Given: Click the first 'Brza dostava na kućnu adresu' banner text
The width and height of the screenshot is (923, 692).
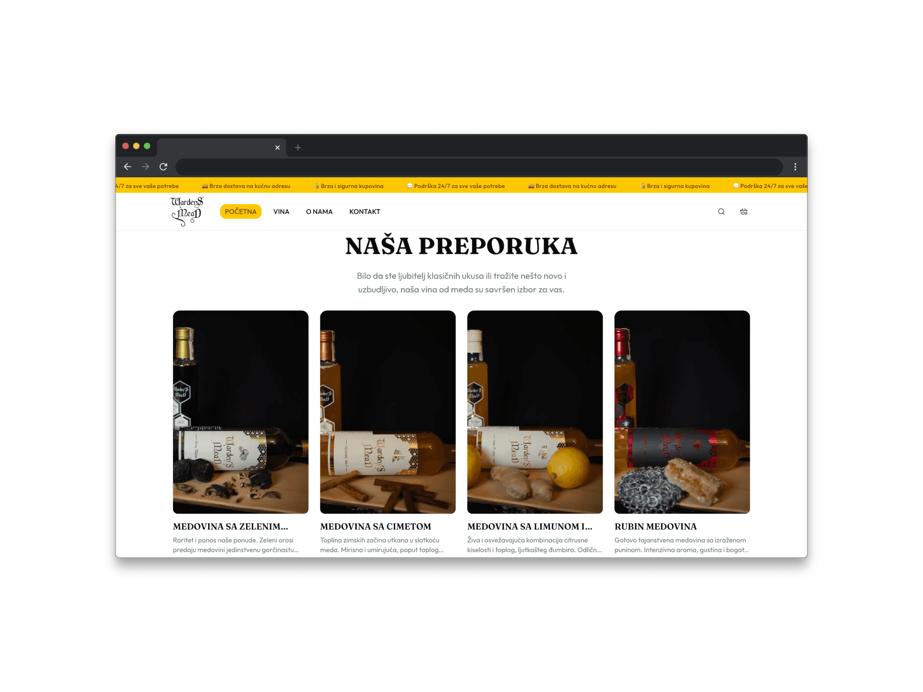Looking at the screenshot, I should point(246,186).
